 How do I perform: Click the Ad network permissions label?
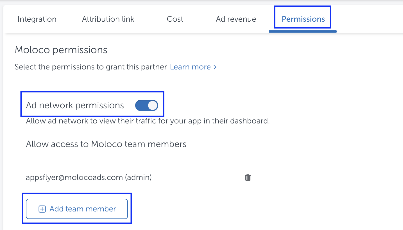coord(75,105)
